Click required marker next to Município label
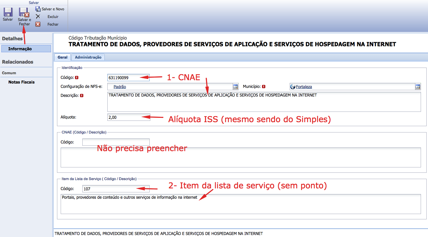 point(264,87)
